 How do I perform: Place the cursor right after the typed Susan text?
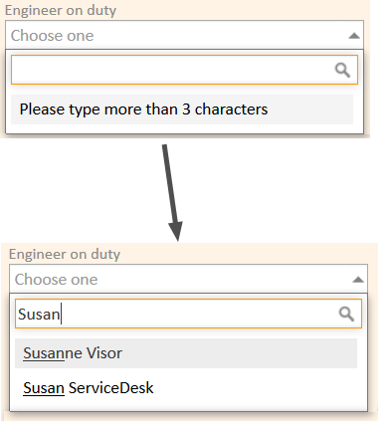point(62,314)
